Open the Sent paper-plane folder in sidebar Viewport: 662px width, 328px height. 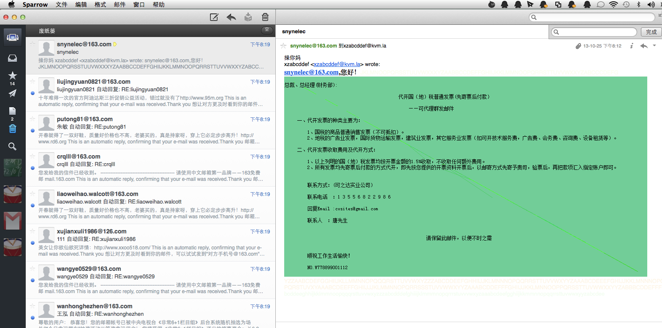[x=13, y=93]
